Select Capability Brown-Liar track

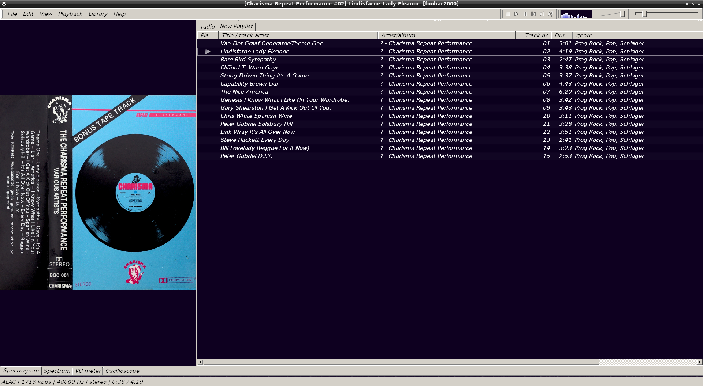point(450,84)
